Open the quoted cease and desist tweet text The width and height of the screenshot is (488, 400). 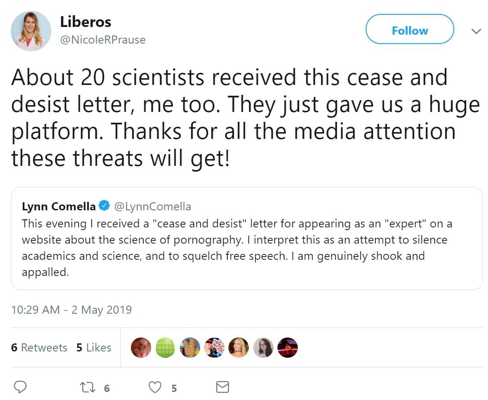coord(234,247)
